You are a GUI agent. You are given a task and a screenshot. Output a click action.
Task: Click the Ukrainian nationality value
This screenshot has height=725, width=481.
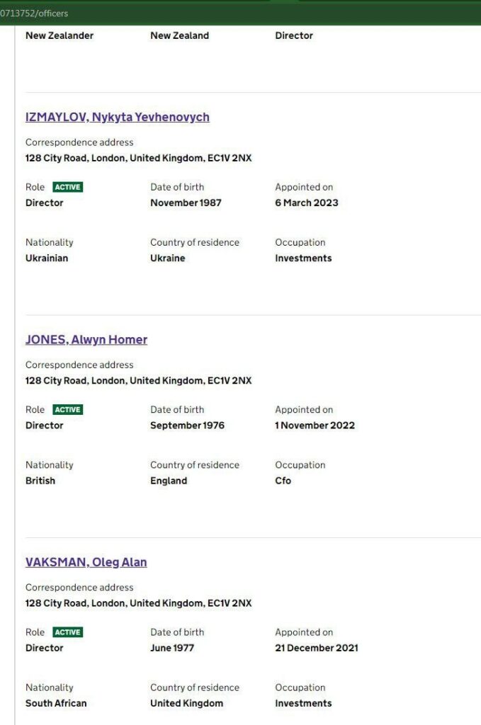point(47,258)
